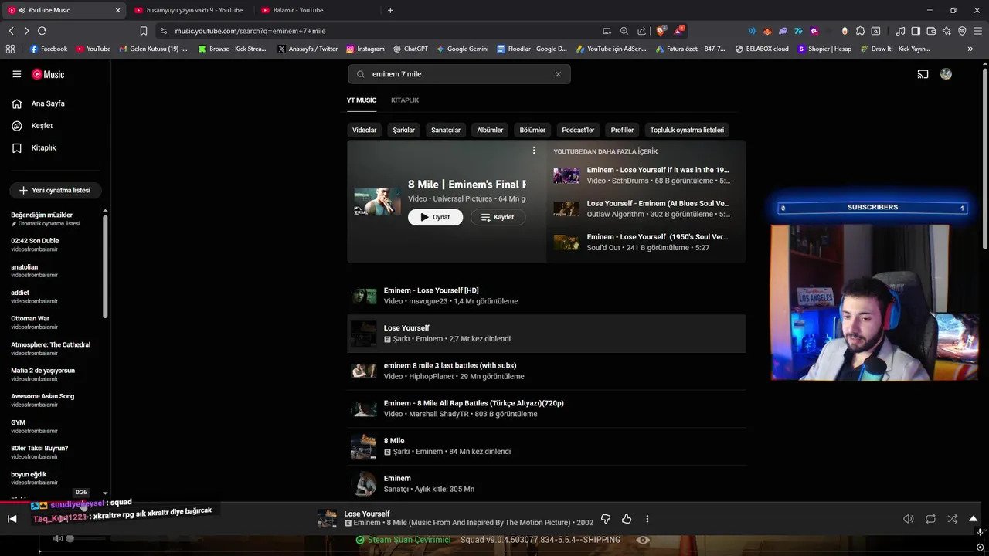Screen dimensions: 989x556
Task: Click the search field containing eminem 7 mile
Action: tap(459, 74)
